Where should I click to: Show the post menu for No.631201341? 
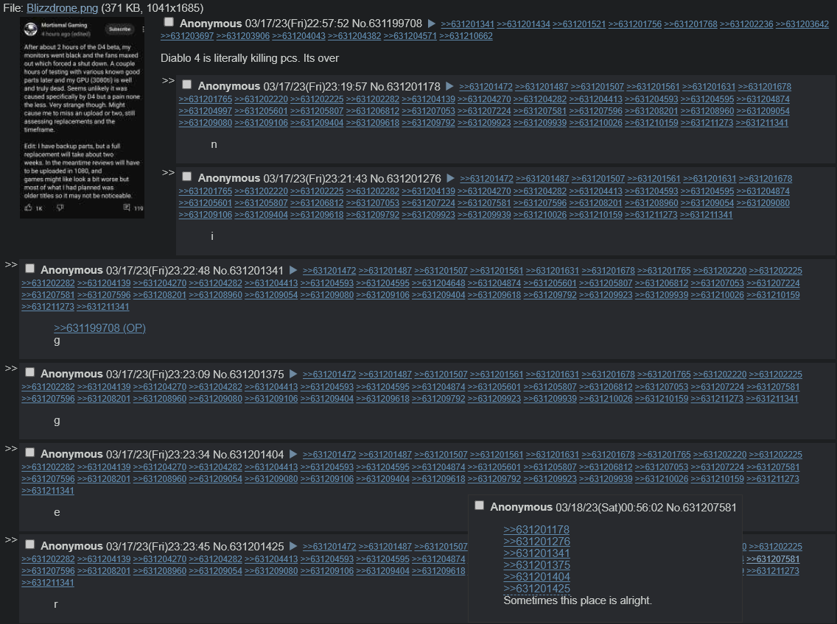click(293, 270)
